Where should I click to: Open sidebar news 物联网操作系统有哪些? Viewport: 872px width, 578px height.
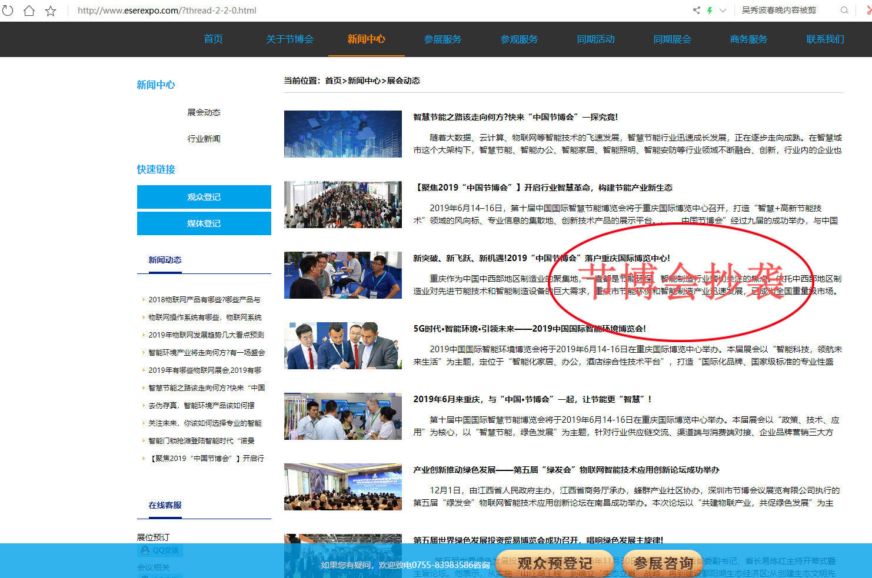click(205, 318)
